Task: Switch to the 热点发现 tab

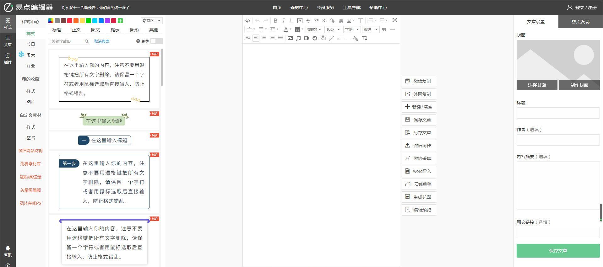Action: [580, 22]
